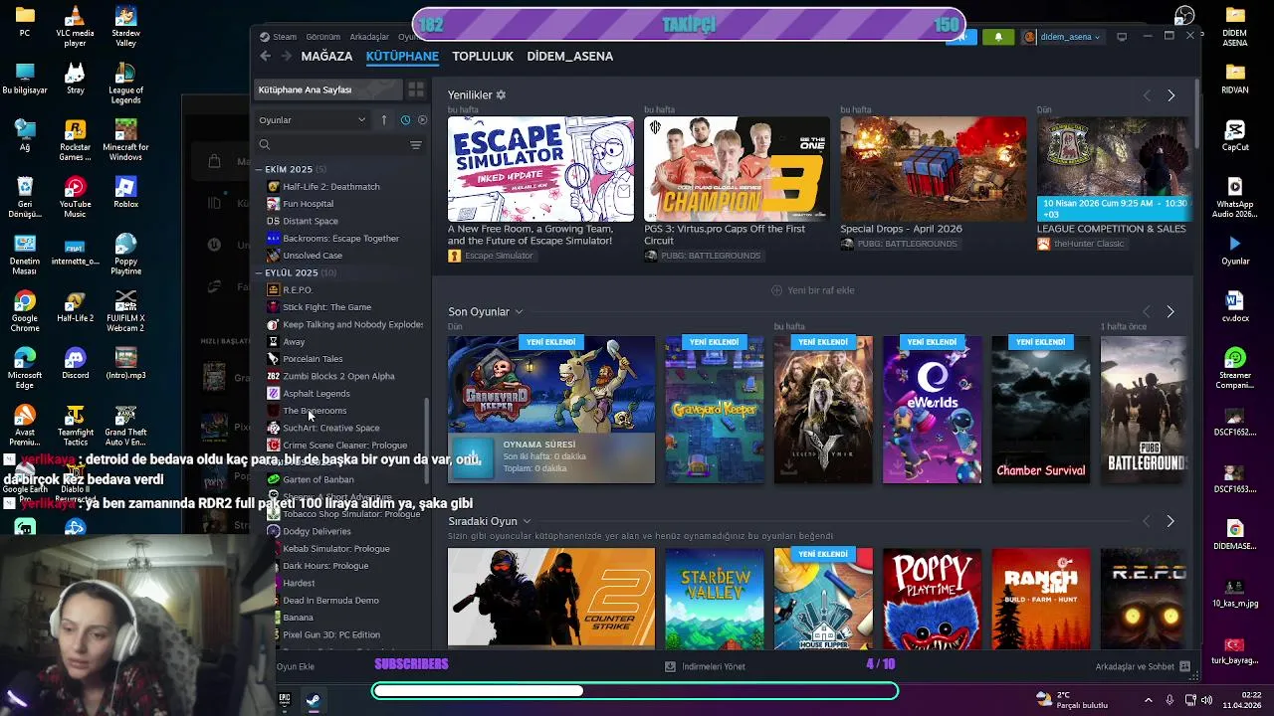Screen dimensions: 1274x716
Task: Open Escape Simulator news thumbnail
Action: coord(540,169)
